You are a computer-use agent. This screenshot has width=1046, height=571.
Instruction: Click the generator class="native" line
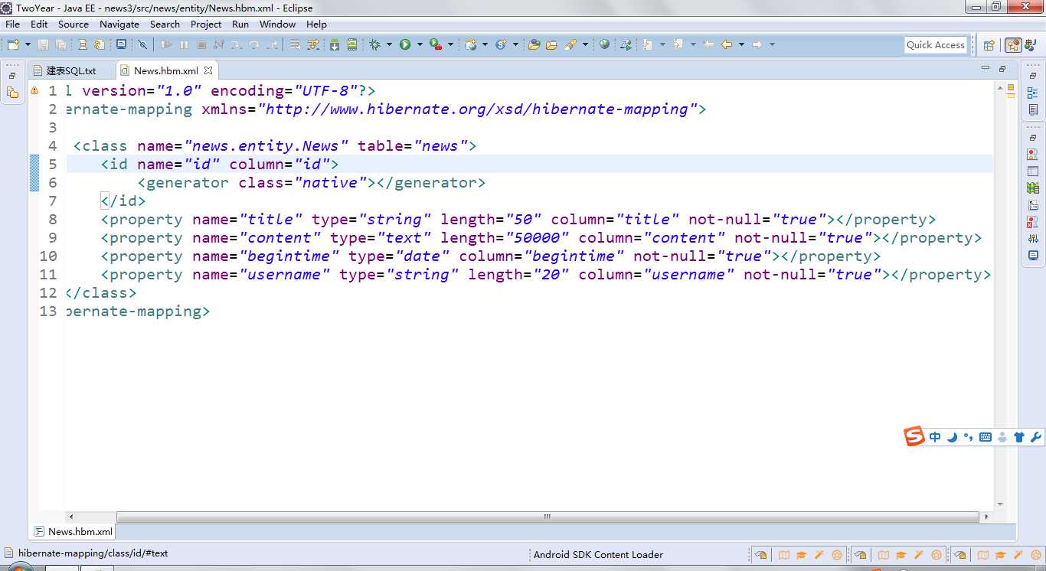[x=312, y=183]
